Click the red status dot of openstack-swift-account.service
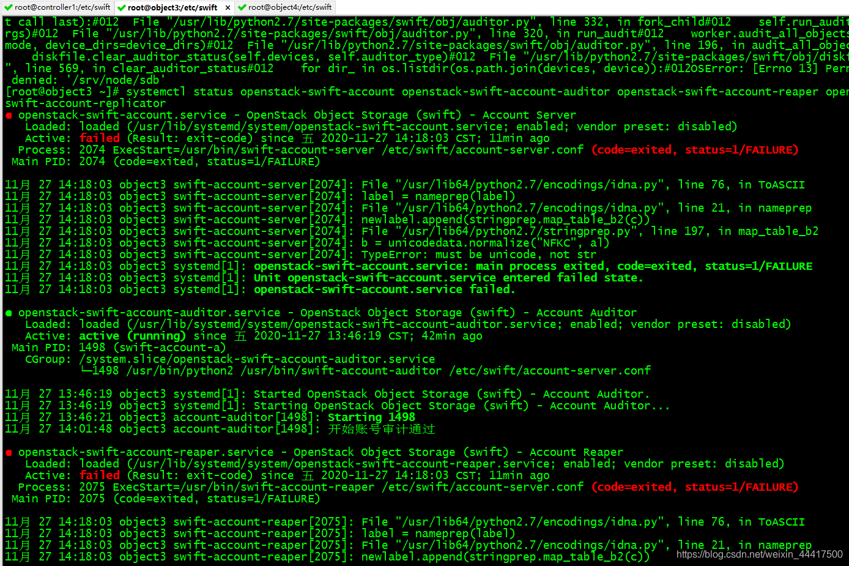This screenshot has width=849, height=566. click(x=9, y=115)
